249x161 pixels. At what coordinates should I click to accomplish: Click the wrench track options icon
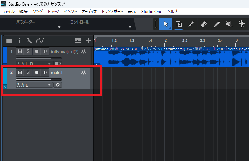point(29,41)
